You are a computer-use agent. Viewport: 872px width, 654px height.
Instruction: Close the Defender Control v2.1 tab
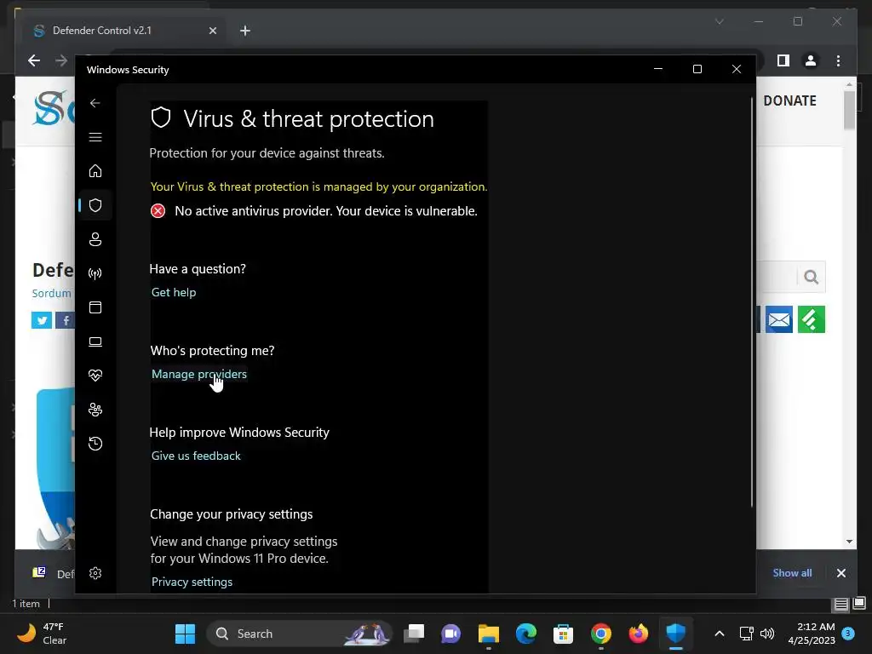(x=212, y=31)
